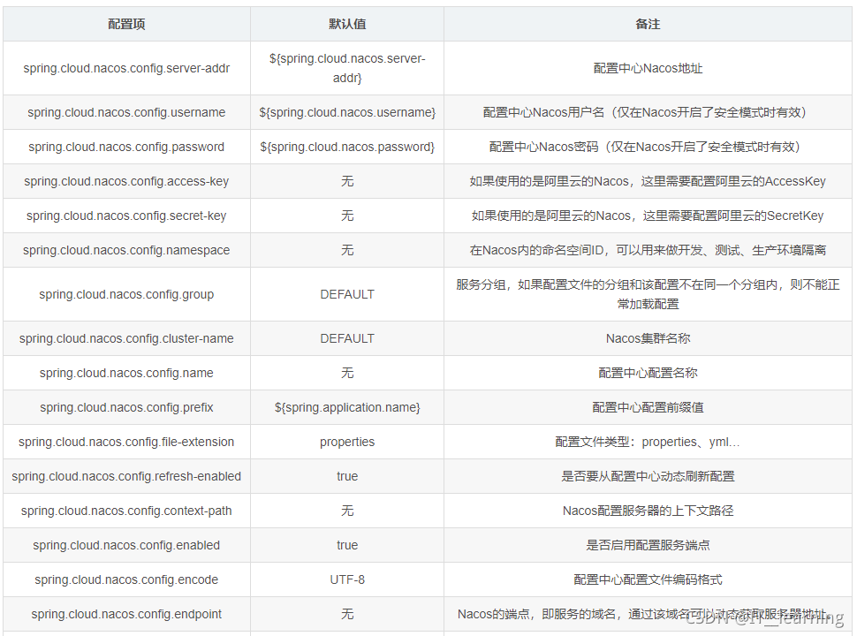Select spring.cloud.nacos.config.cluster-name cell
This screenshot has height=636, width=857.
[x=126, y=339]
